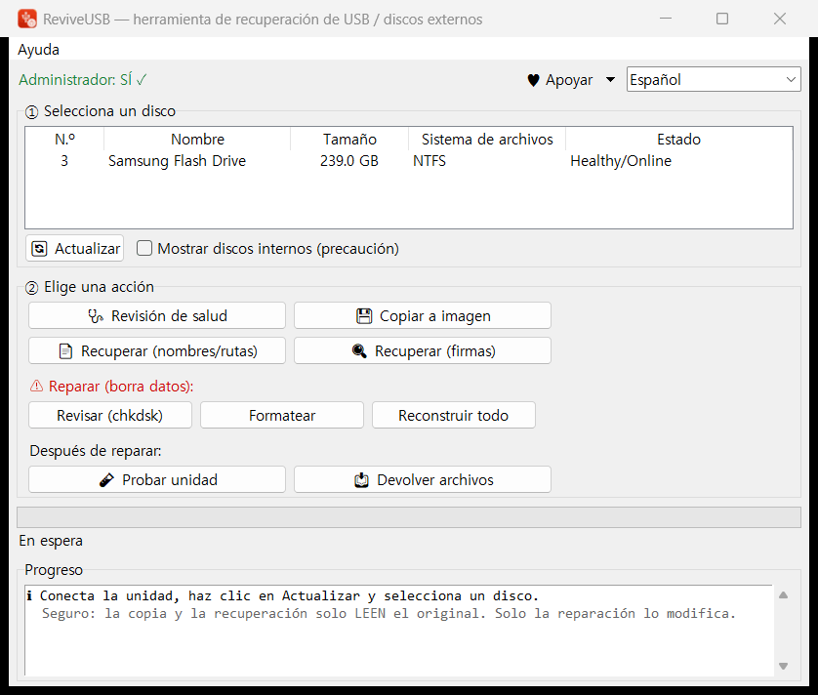Click the ReviveUSB app icon in title bar
The image size is (818, 695).
[27, 19]
